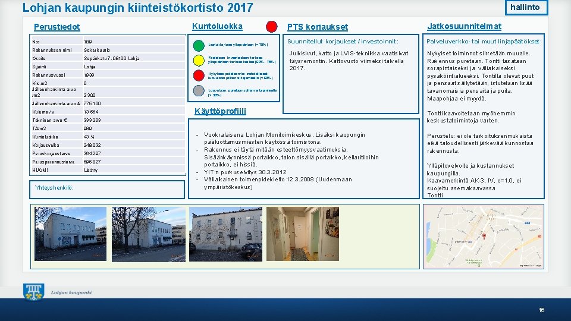This screenshot has width=571, height=321.
Task: Select the grey condition class circle
Action: 199,90
